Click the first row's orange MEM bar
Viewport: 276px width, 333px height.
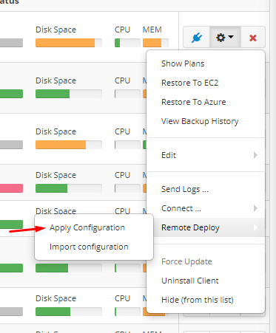point(152,43)
